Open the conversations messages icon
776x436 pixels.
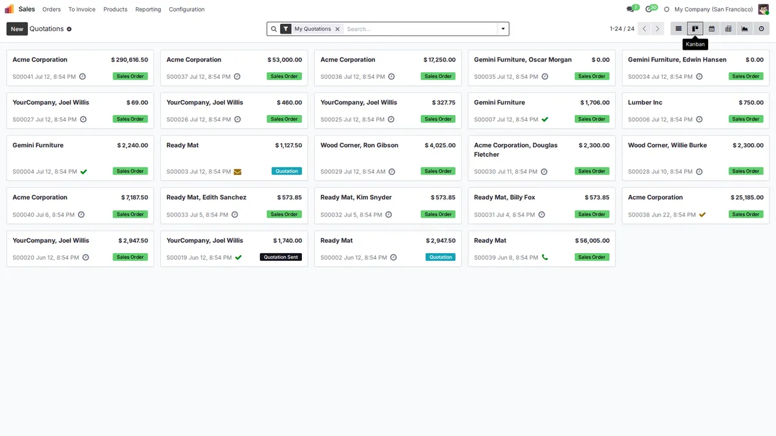coord(630,9)
